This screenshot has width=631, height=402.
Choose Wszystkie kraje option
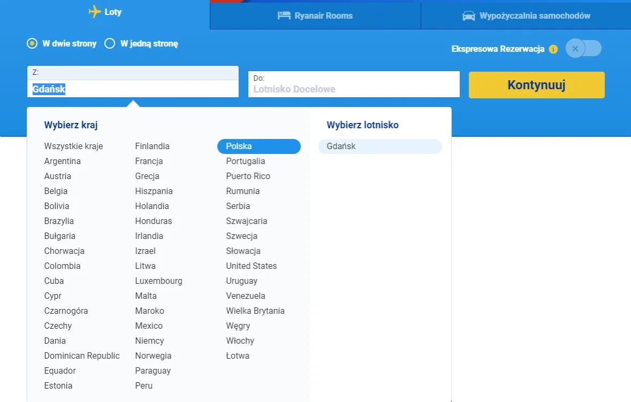click(x=74, y=146)
